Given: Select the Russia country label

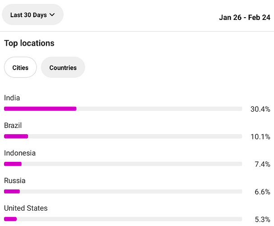Looking at the screenshot, I should 15,180.
